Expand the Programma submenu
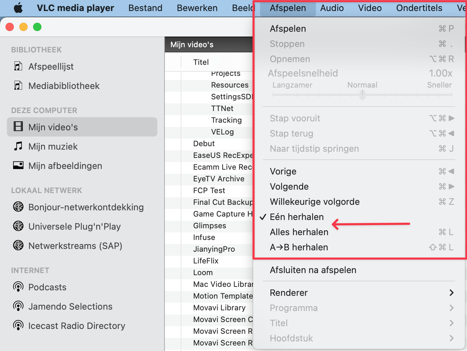The width and height of the screenshot is (467, 351). (x=359, y=308)
